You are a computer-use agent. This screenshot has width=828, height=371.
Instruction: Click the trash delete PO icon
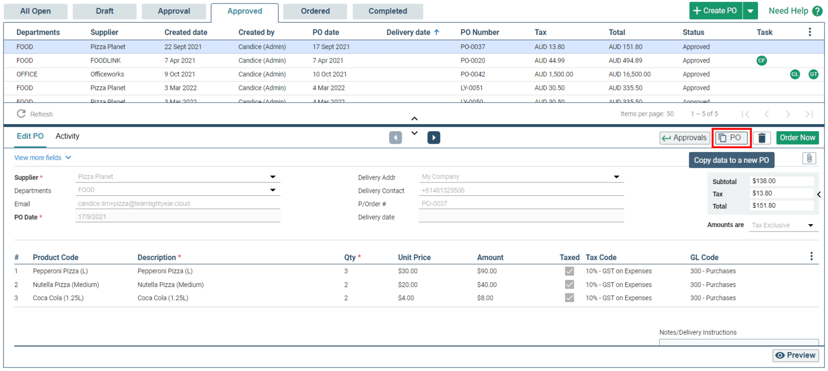[762, 138]
